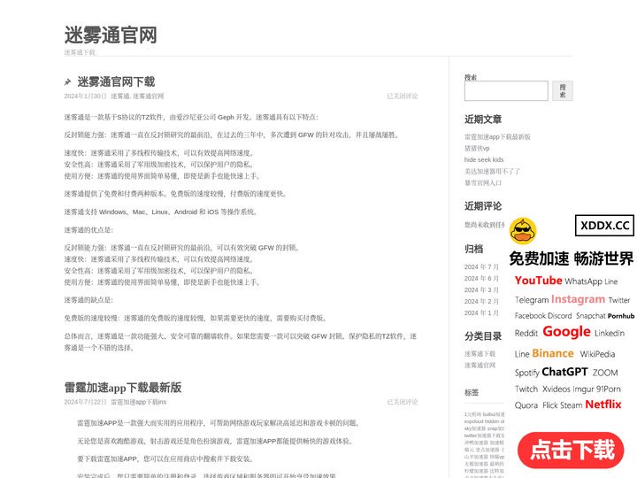Open the 迷雾通下载 category
The width and height of the screenshot is (637, 478).
[480, 354]
